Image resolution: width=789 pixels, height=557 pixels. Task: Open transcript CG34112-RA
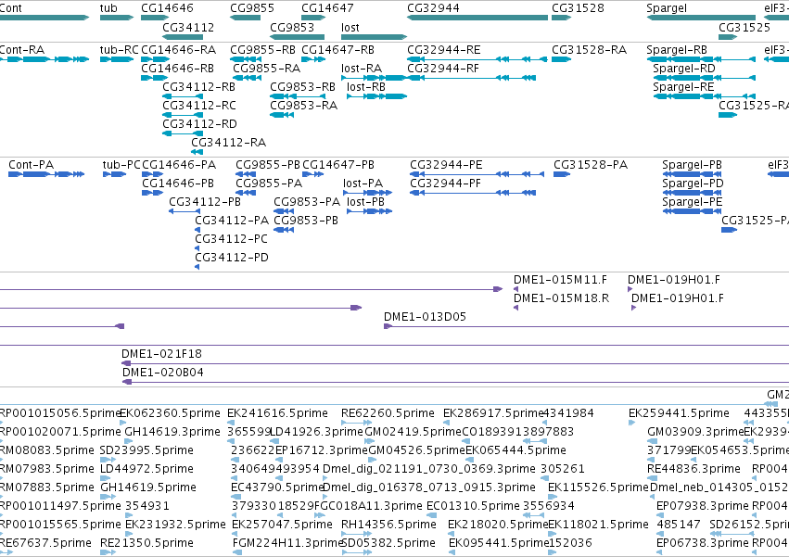coord(197,151)
